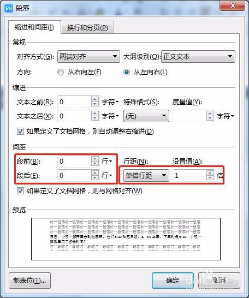249x298 pixels.
Task: Decrease the 度量值 with down arrow
Action: click(x=210, y=118)
